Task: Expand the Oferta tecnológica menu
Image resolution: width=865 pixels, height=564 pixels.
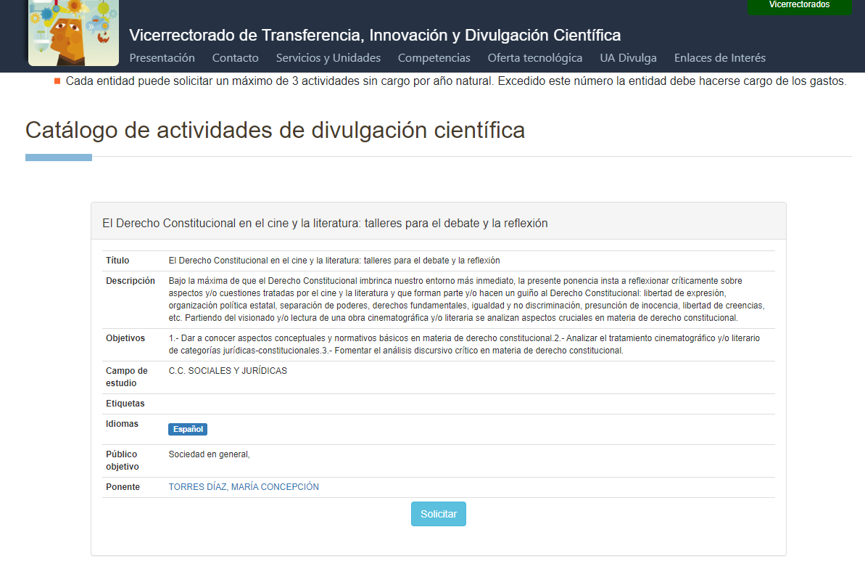Action: 534,58
